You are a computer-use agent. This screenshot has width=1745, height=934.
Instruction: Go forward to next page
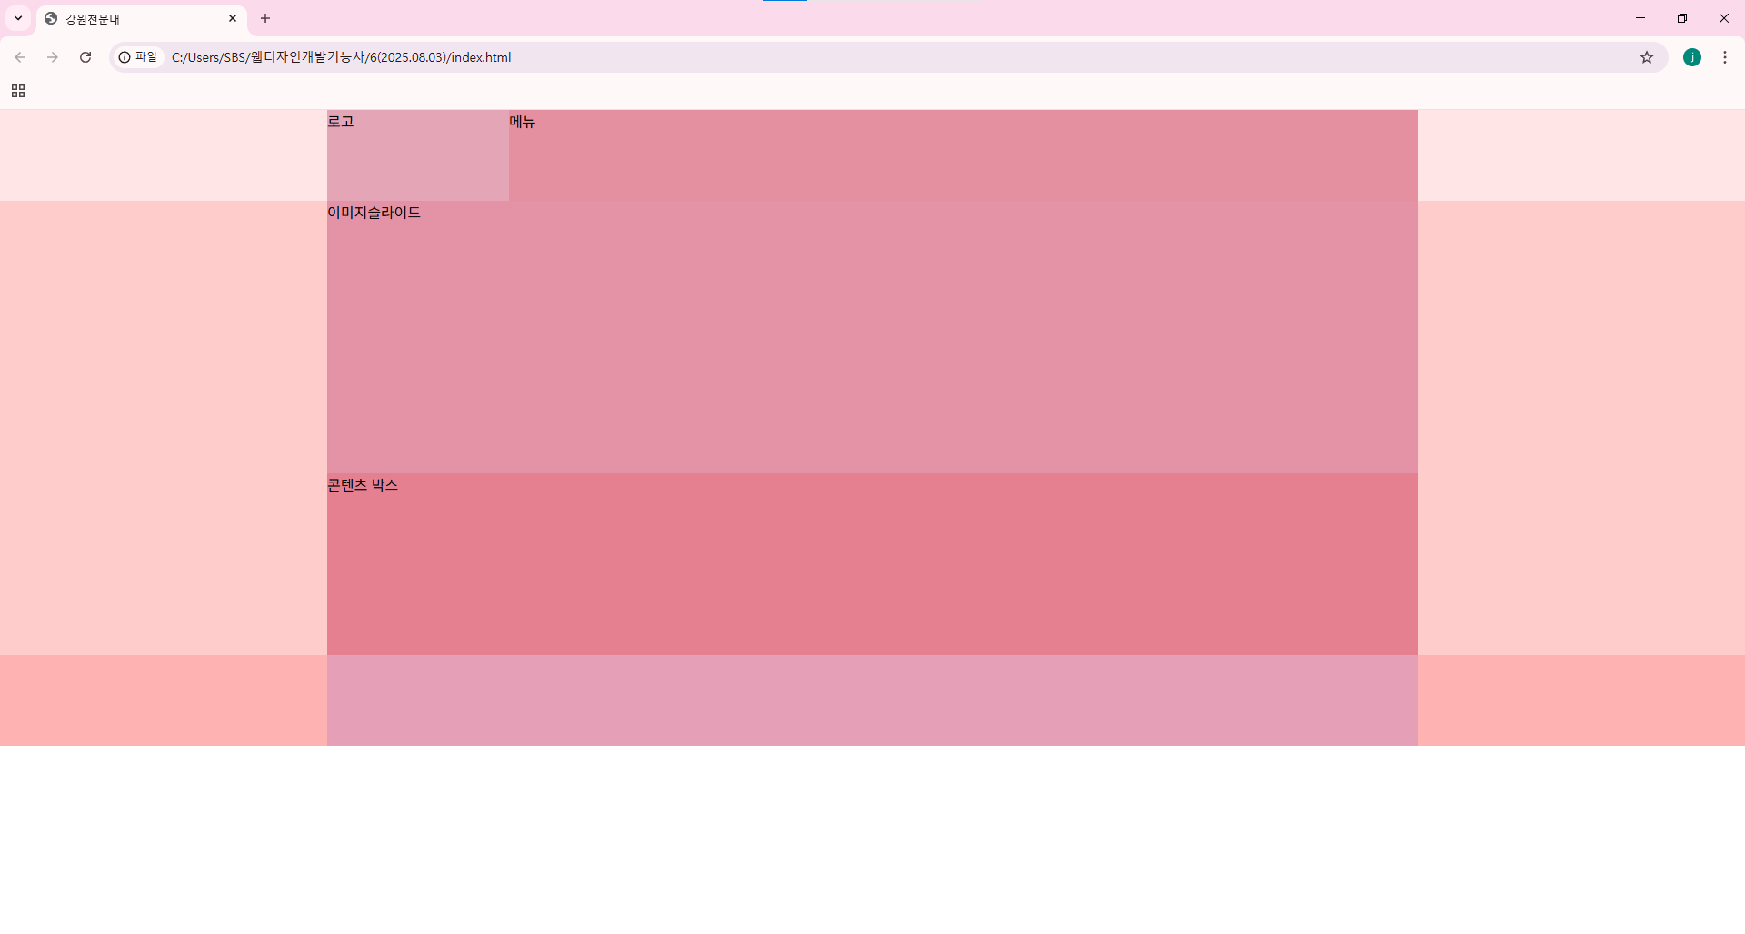53,57
